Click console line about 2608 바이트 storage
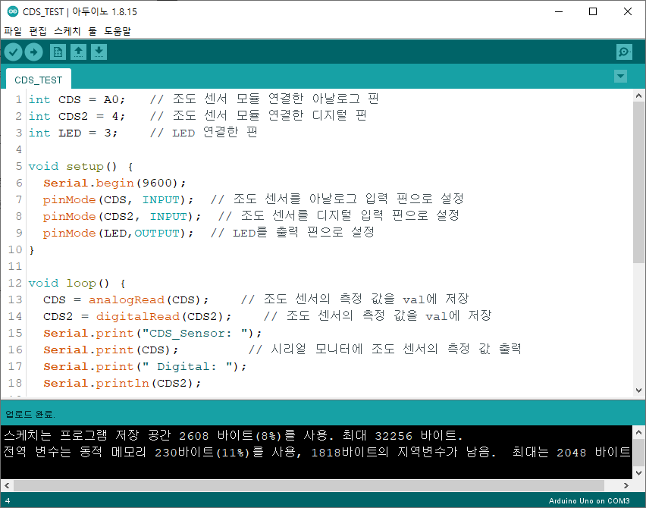This screenshot has height=508, width=646. point(234,435)
